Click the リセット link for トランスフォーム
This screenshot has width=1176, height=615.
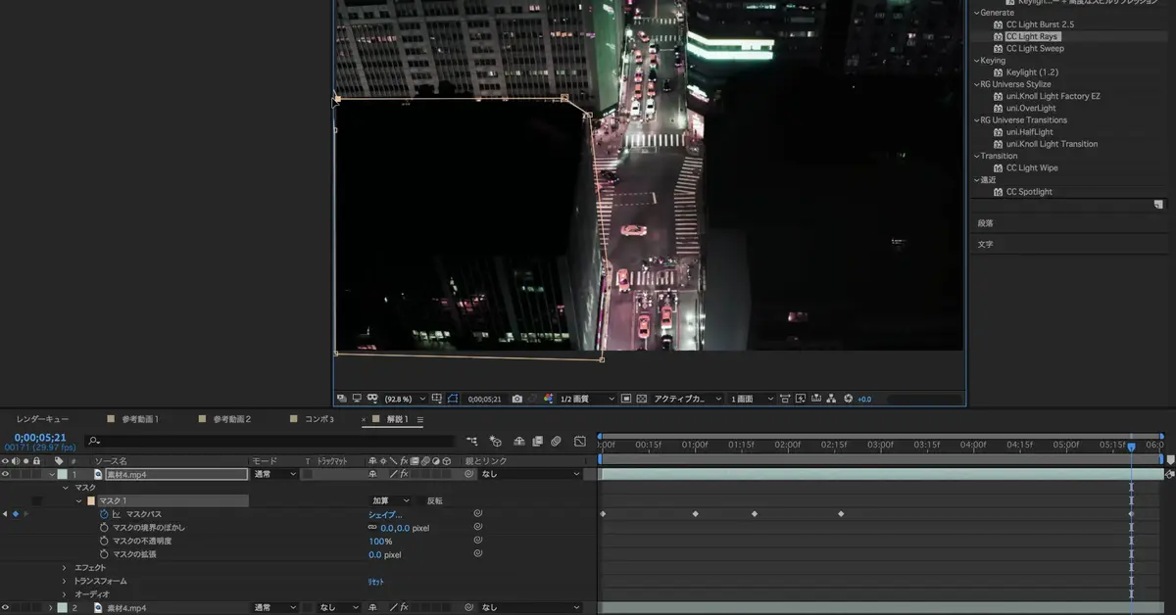(376, 582)
